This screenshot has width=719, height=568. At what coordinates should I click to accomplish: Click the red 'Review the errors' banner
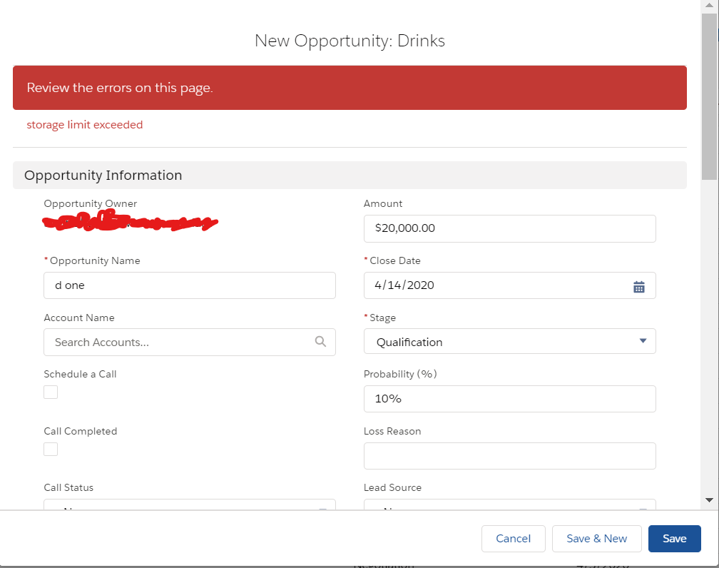click(350, 88)
